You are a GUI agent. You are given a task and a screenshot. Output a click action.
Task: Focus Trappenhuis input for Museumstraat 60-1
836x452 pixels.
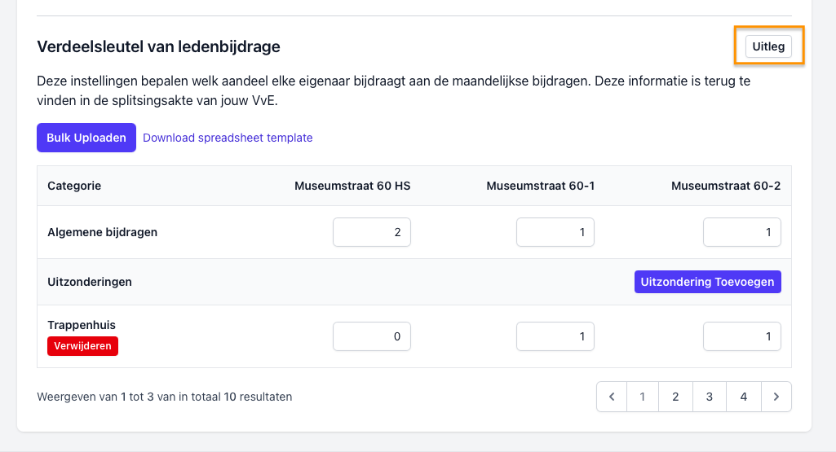click(555, 336)
